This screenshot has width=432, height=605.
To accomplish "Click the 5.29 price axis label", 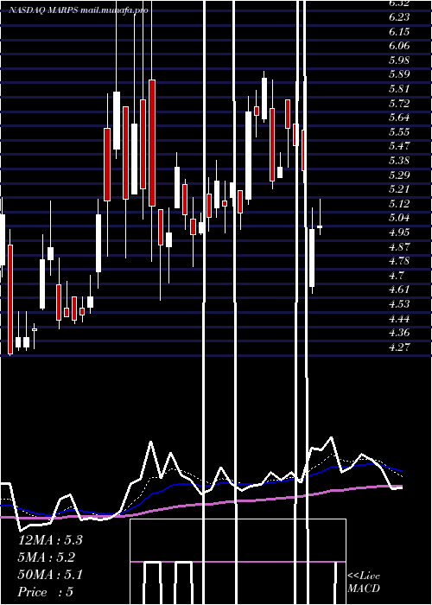I will click(x=399, y=175).
